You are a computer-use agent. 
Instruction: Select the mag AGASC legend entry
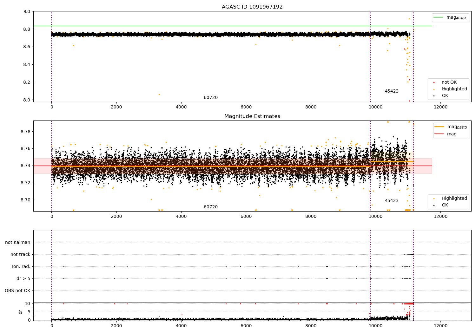(451, 17)
